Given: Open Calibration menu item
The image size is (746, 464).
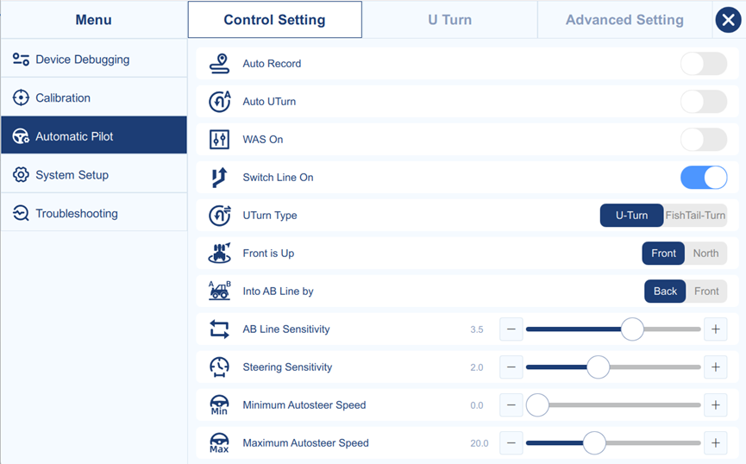Looking at the screenshot, I should (94, 97).
